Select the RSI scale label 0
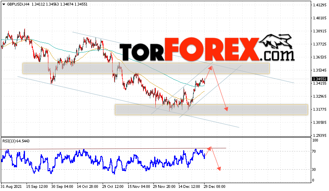This screenshot has height=191, width=329. click(x=313, y=180)
